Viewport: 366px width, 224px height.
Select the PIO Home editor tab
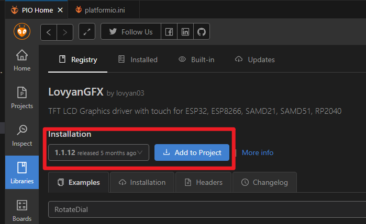(x=37, y=10)
